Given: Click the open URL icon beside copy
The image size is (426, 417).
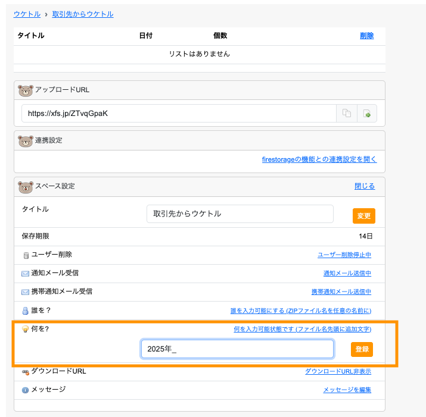Looking at the screenshot, I should coord(367,114).
